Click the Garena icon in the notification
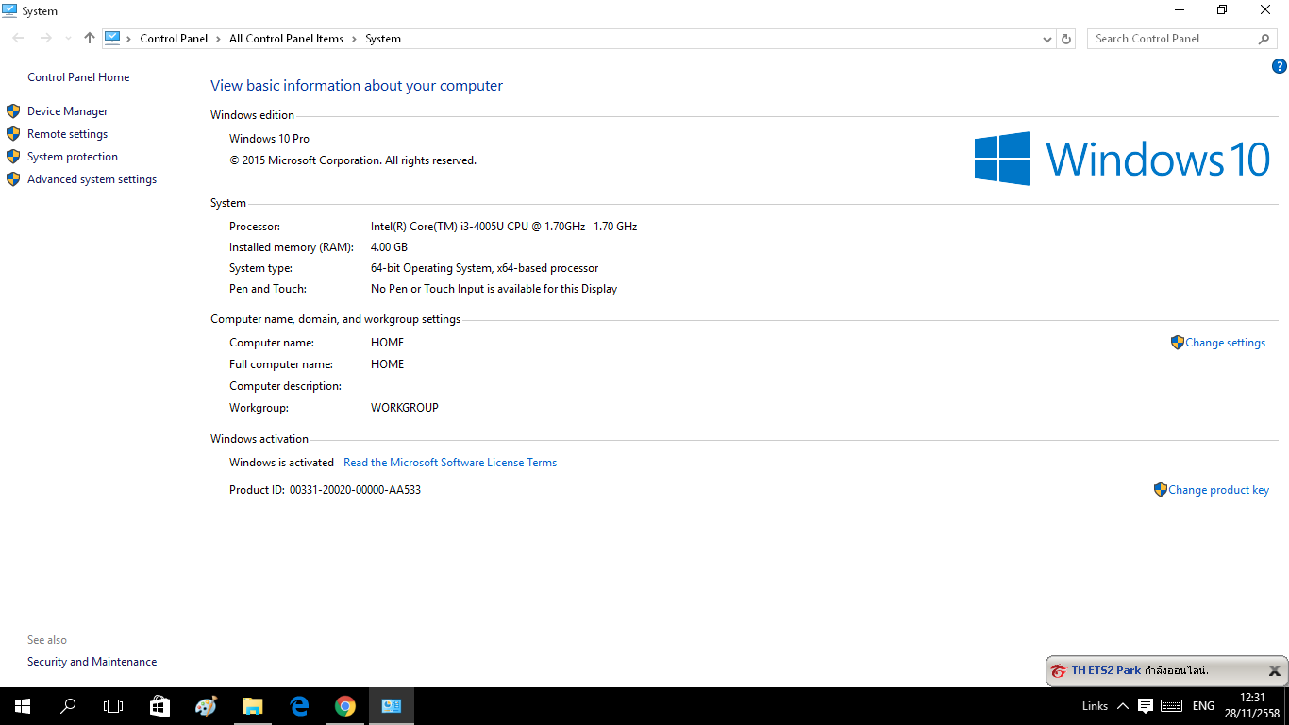This screenshot has height=725, width=1289. (x=1059, y=671)
